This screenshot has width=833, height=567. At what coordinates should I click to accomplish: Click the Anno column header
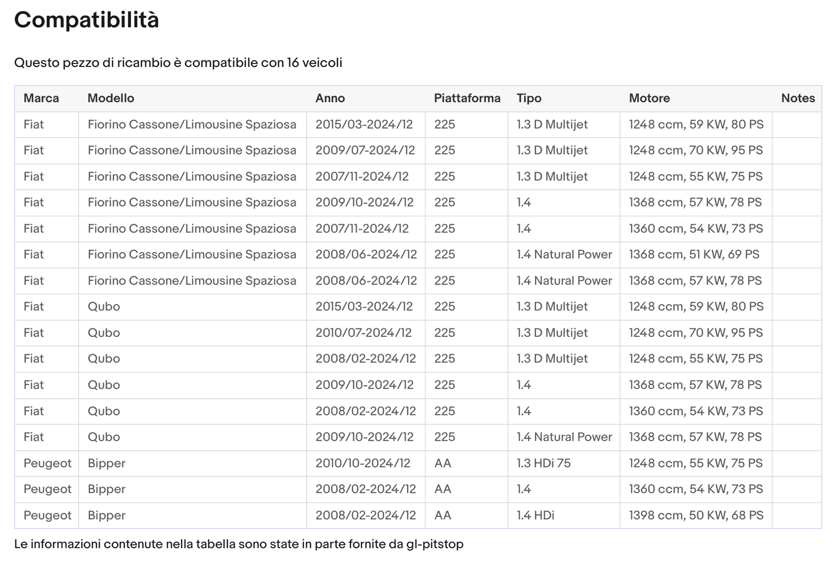click(x=330, y=98)
